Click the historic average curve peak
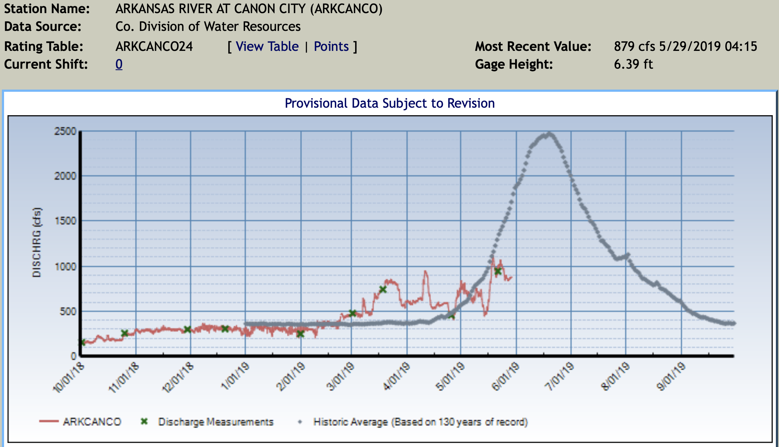Image resolution: width=779 pixels, height=447 pixels. pos(550,135)
